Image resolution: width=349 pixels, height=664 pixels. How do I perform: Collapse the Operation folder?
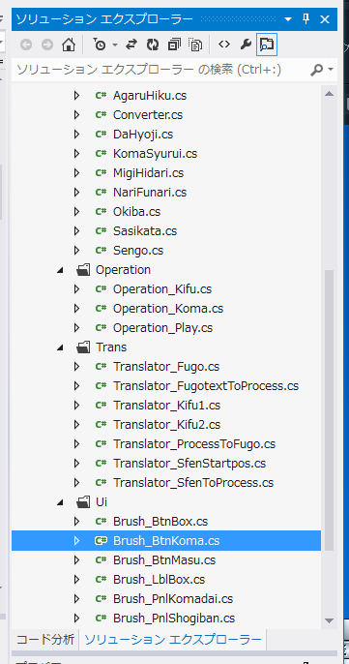click(x=60, y=270)
